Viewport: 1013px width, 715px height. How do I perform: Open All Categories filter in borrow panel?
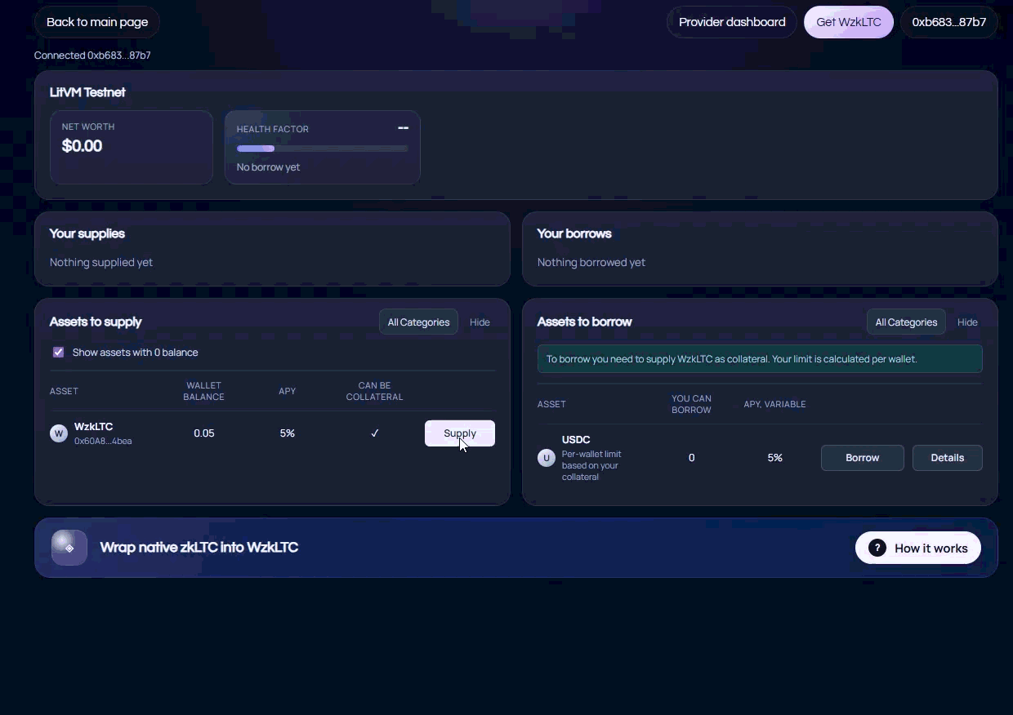[x=906, y=322]
